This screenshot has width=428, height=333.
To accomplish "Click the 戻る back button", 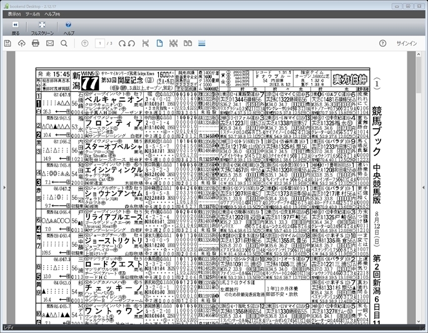I will (x=15, y=27).
